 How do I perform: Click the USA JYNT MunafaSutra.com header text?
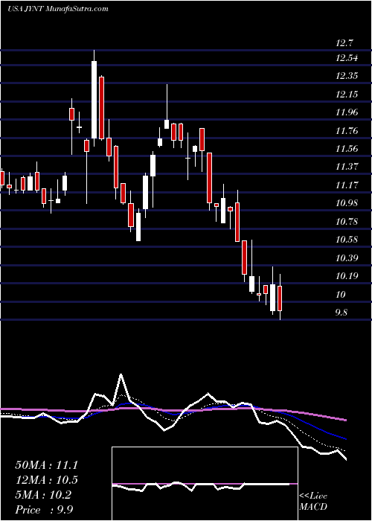click(x=58, y=9)
